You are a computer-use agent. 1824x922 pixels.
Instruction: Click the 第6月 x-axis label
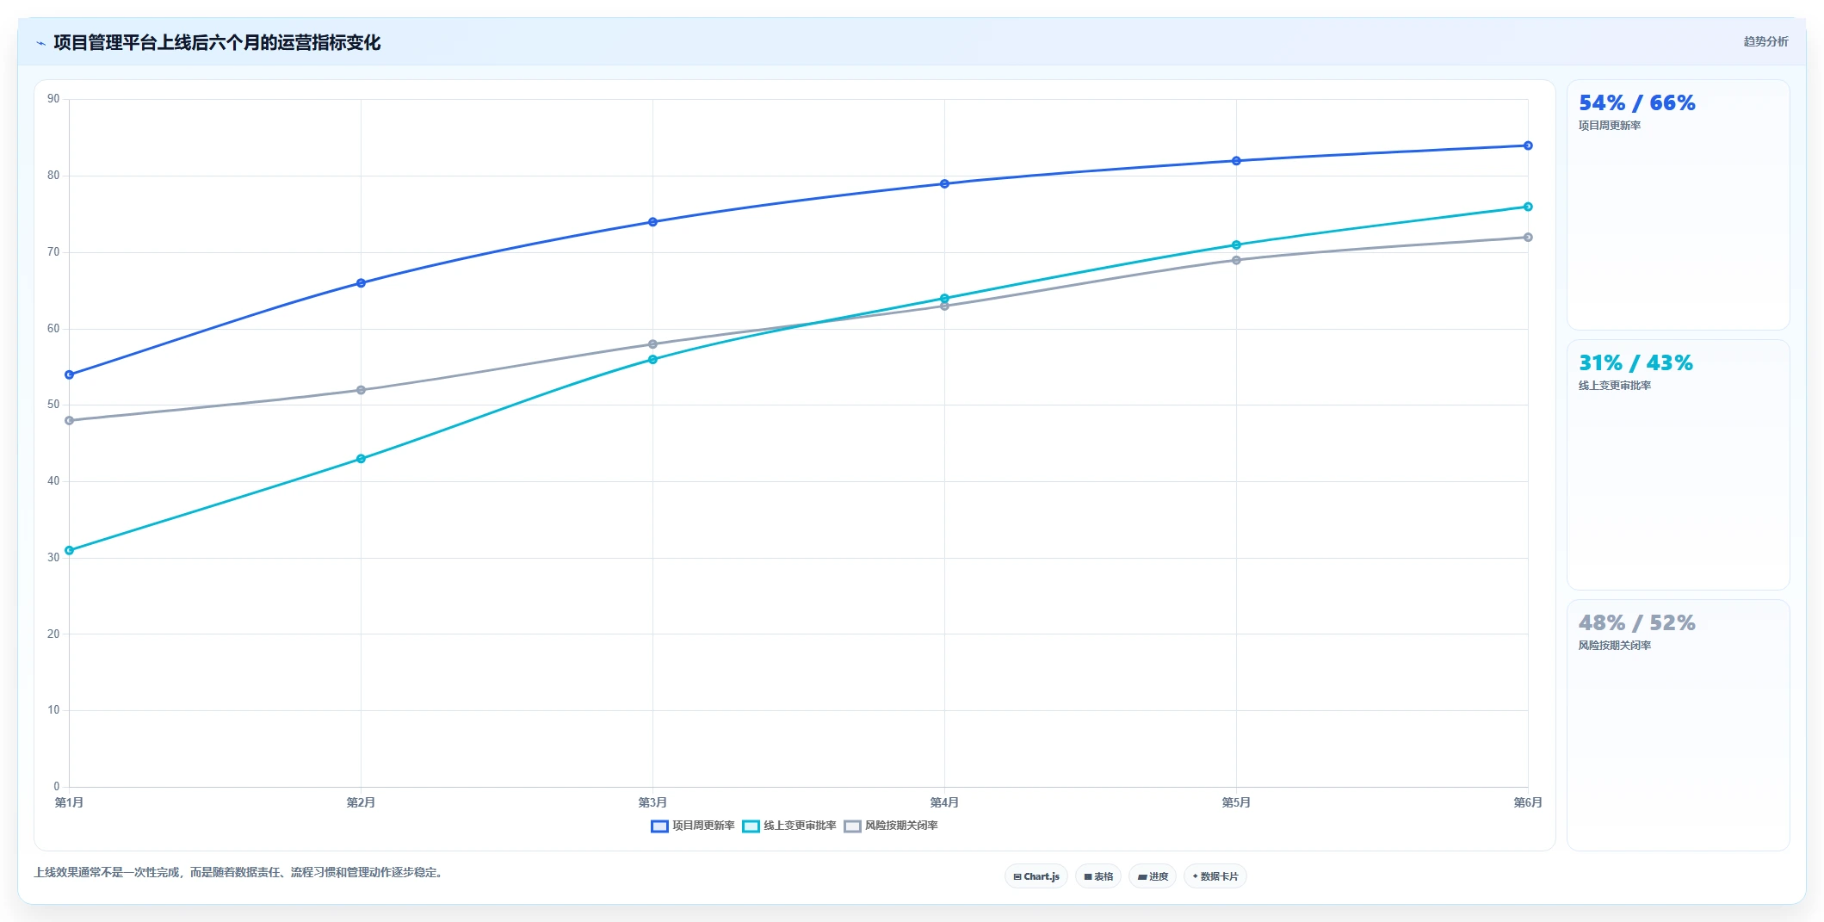pyautogui.click(x=1528, y=802)
